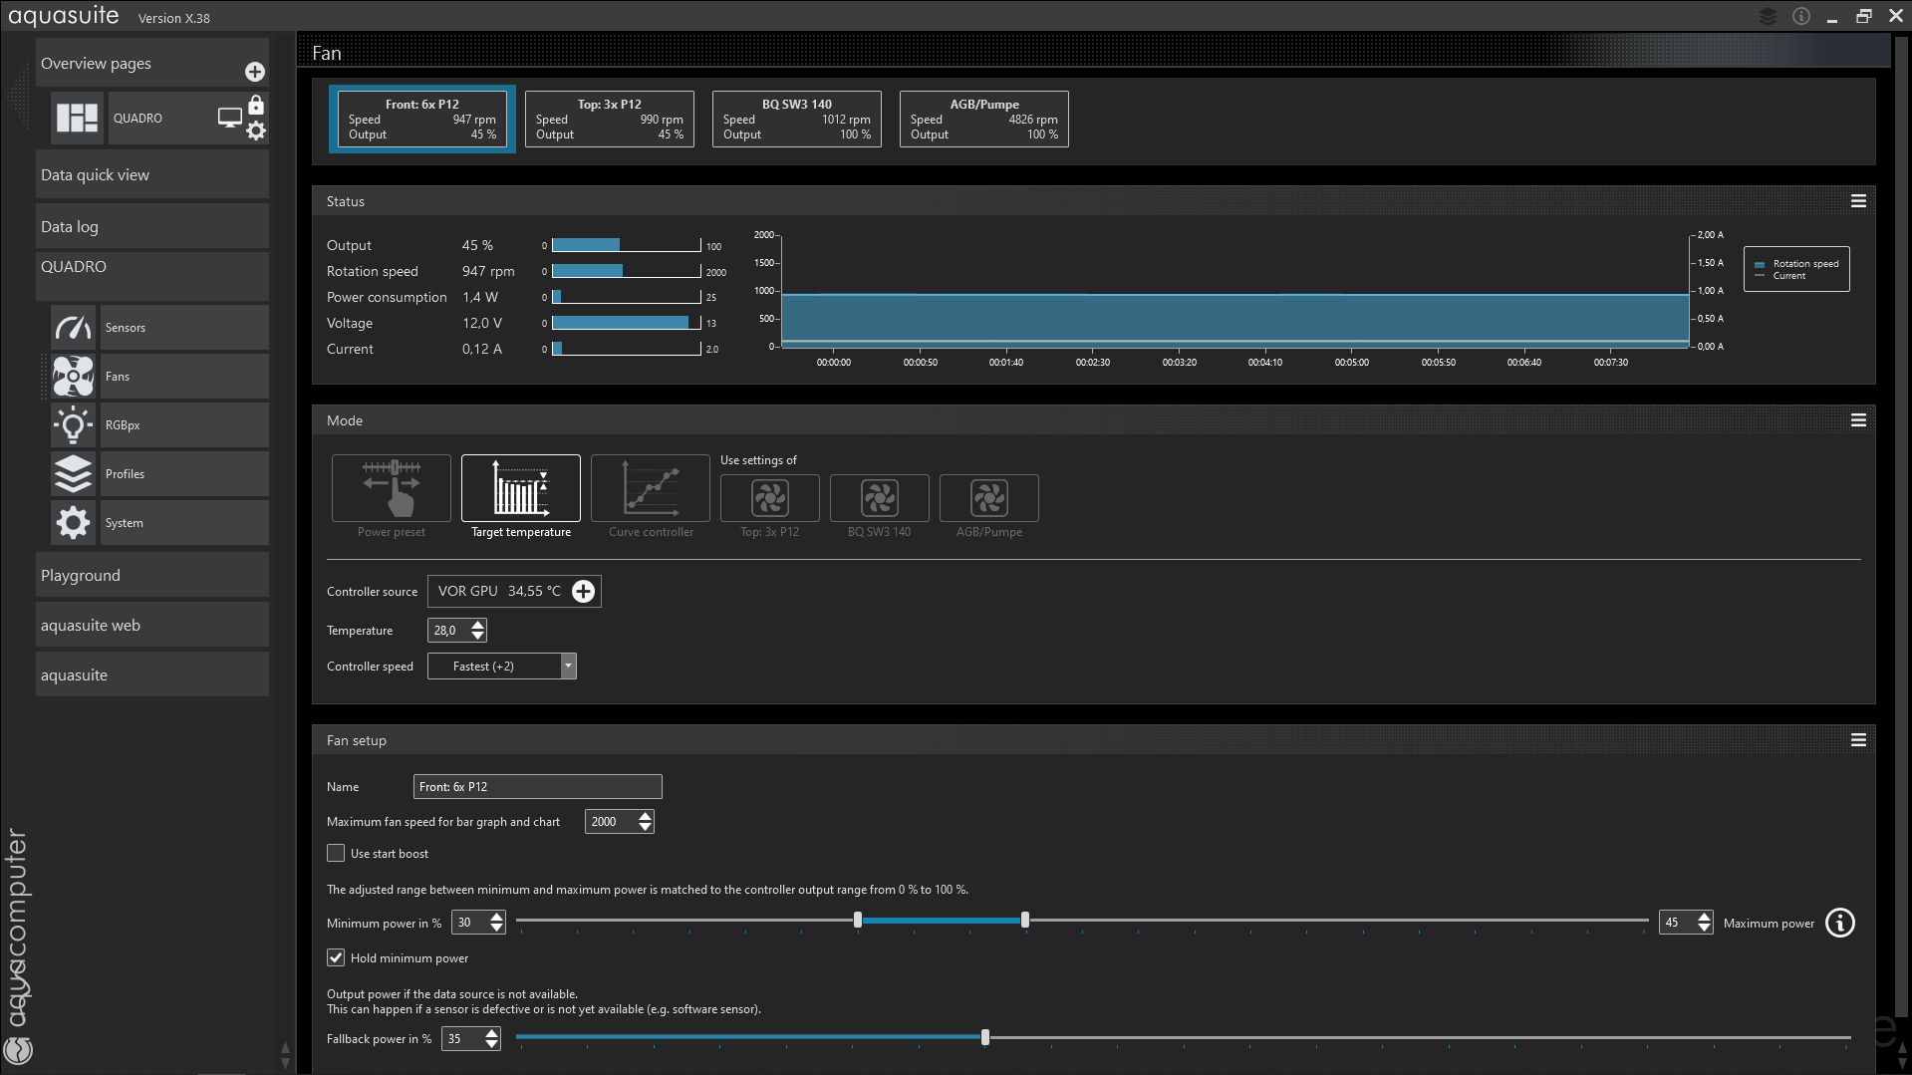The width and height of the screenshot is (1912, 1075).
Task: Open the Mode panel hamburger menu
Action: (x=1858, y=420)
